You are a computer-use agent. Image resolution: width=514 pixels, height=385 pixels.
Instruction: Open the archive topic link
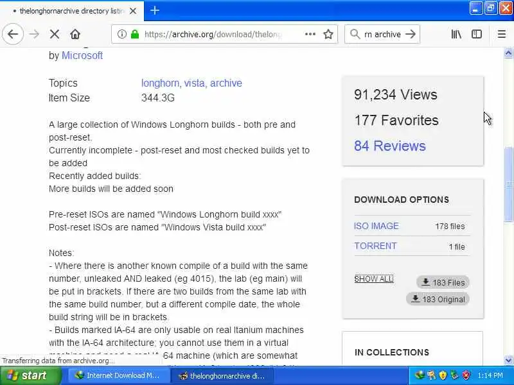pos(226,83)
